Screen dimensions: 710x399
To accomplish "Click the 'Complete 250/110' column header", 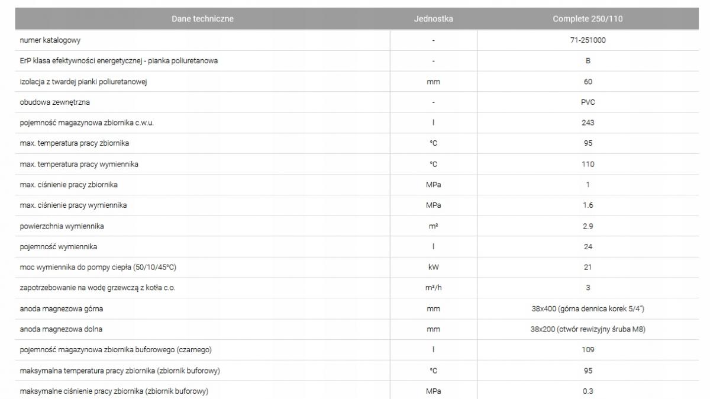I will tap(587, 19).
